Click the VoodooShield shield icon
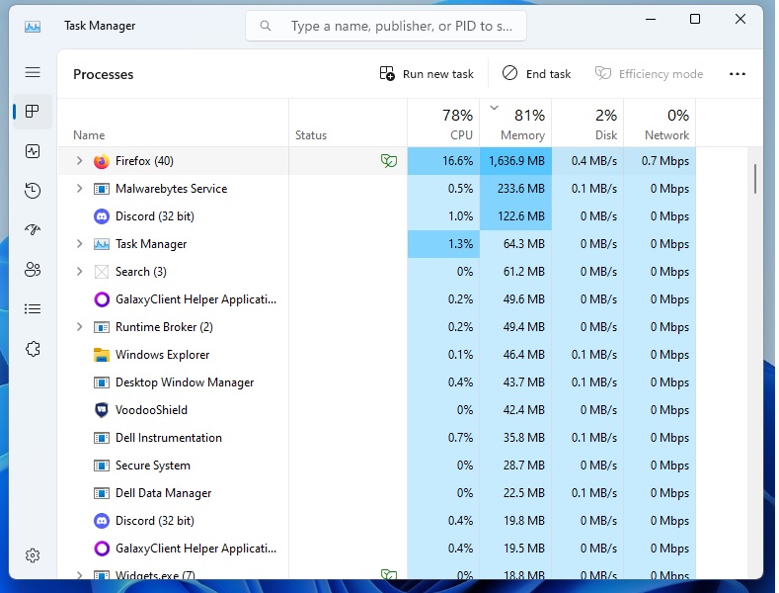Image resolution: width=779 pixels, height=593 pixels. 102,410
